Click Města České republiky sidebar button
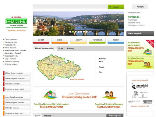This screenshot has height=117, width=156. 17,73
